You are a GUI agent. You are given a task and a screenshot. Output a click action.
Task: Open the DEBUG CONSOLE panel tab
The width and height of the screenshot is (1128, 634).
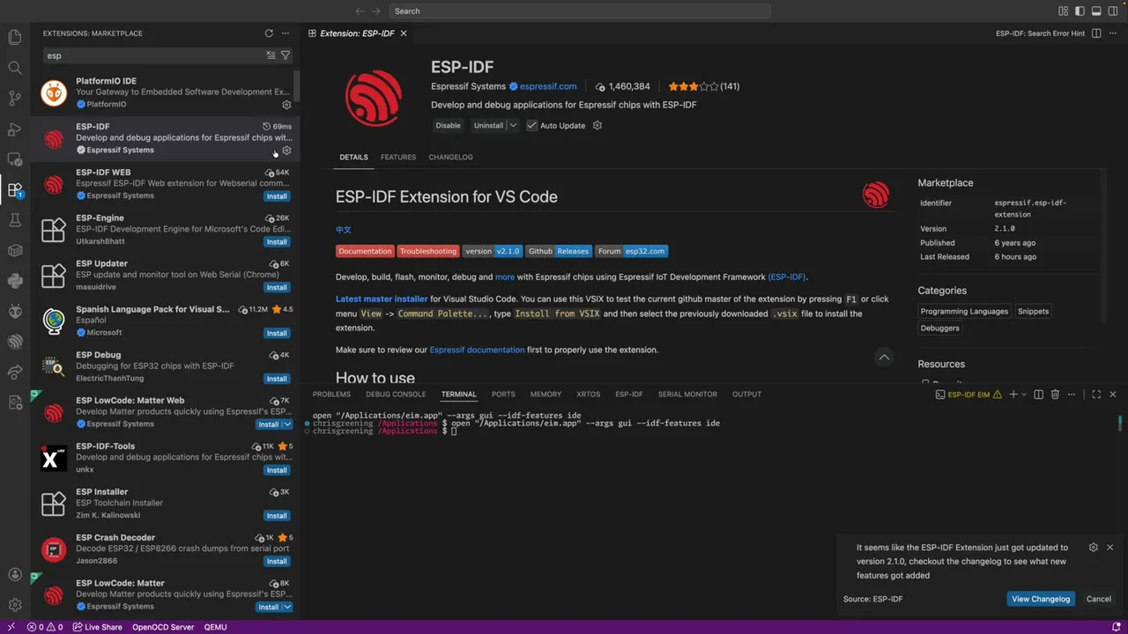pos(396,394)
